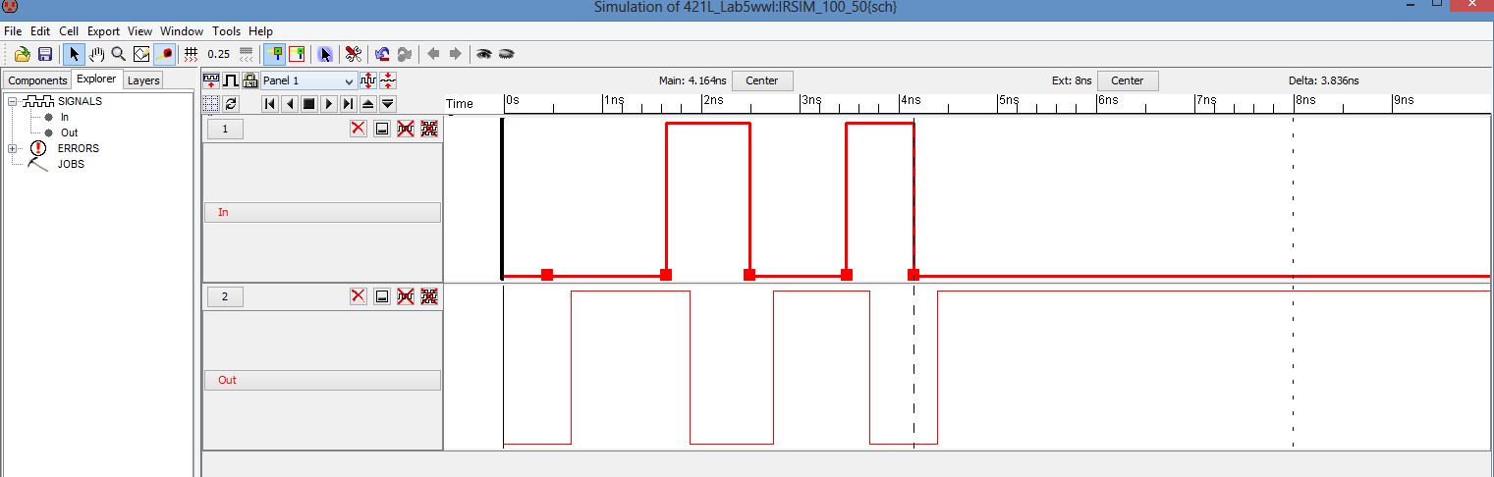
Task: Click the dotted grid toggle icon
Action: [211, 103]
